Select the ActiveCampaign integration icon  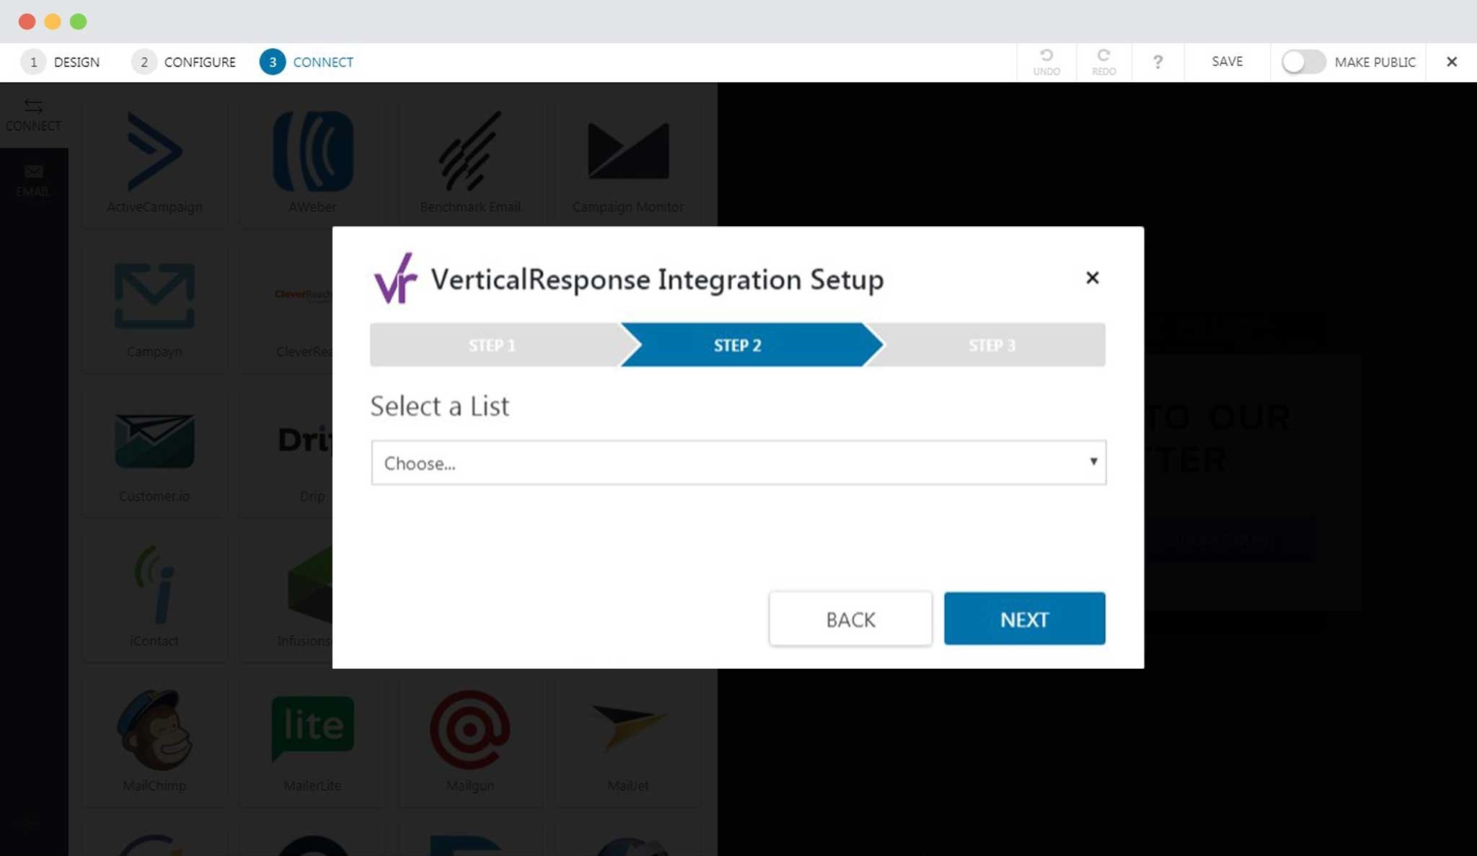(x=154, y=151)
